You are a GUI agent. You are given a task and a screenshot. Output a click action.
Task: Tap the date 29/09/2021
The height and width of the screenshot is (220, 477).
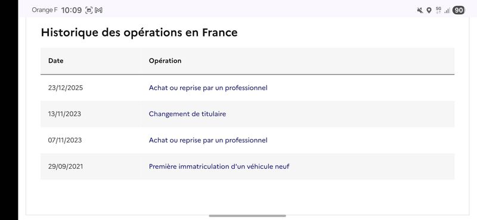pos(66,167)
